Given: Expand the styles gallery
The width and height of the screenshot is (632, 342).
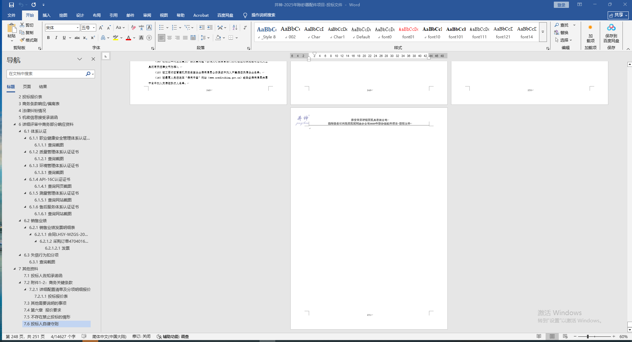Looking at the screenshot, I should click(543, 32).
